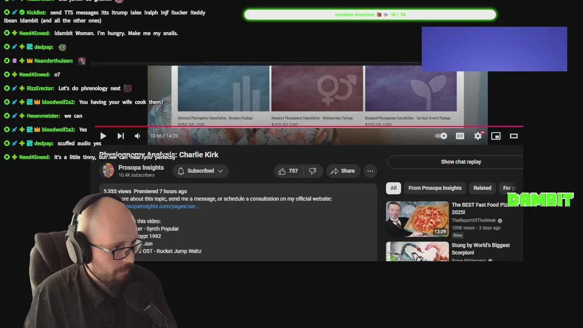This screenshot has width=583, height=328.
Task: Show chat replay
Action: pyautogui.click(x=460, y=162)
